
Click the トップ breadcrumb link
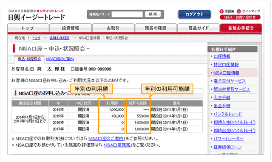(x=36, y=38)
